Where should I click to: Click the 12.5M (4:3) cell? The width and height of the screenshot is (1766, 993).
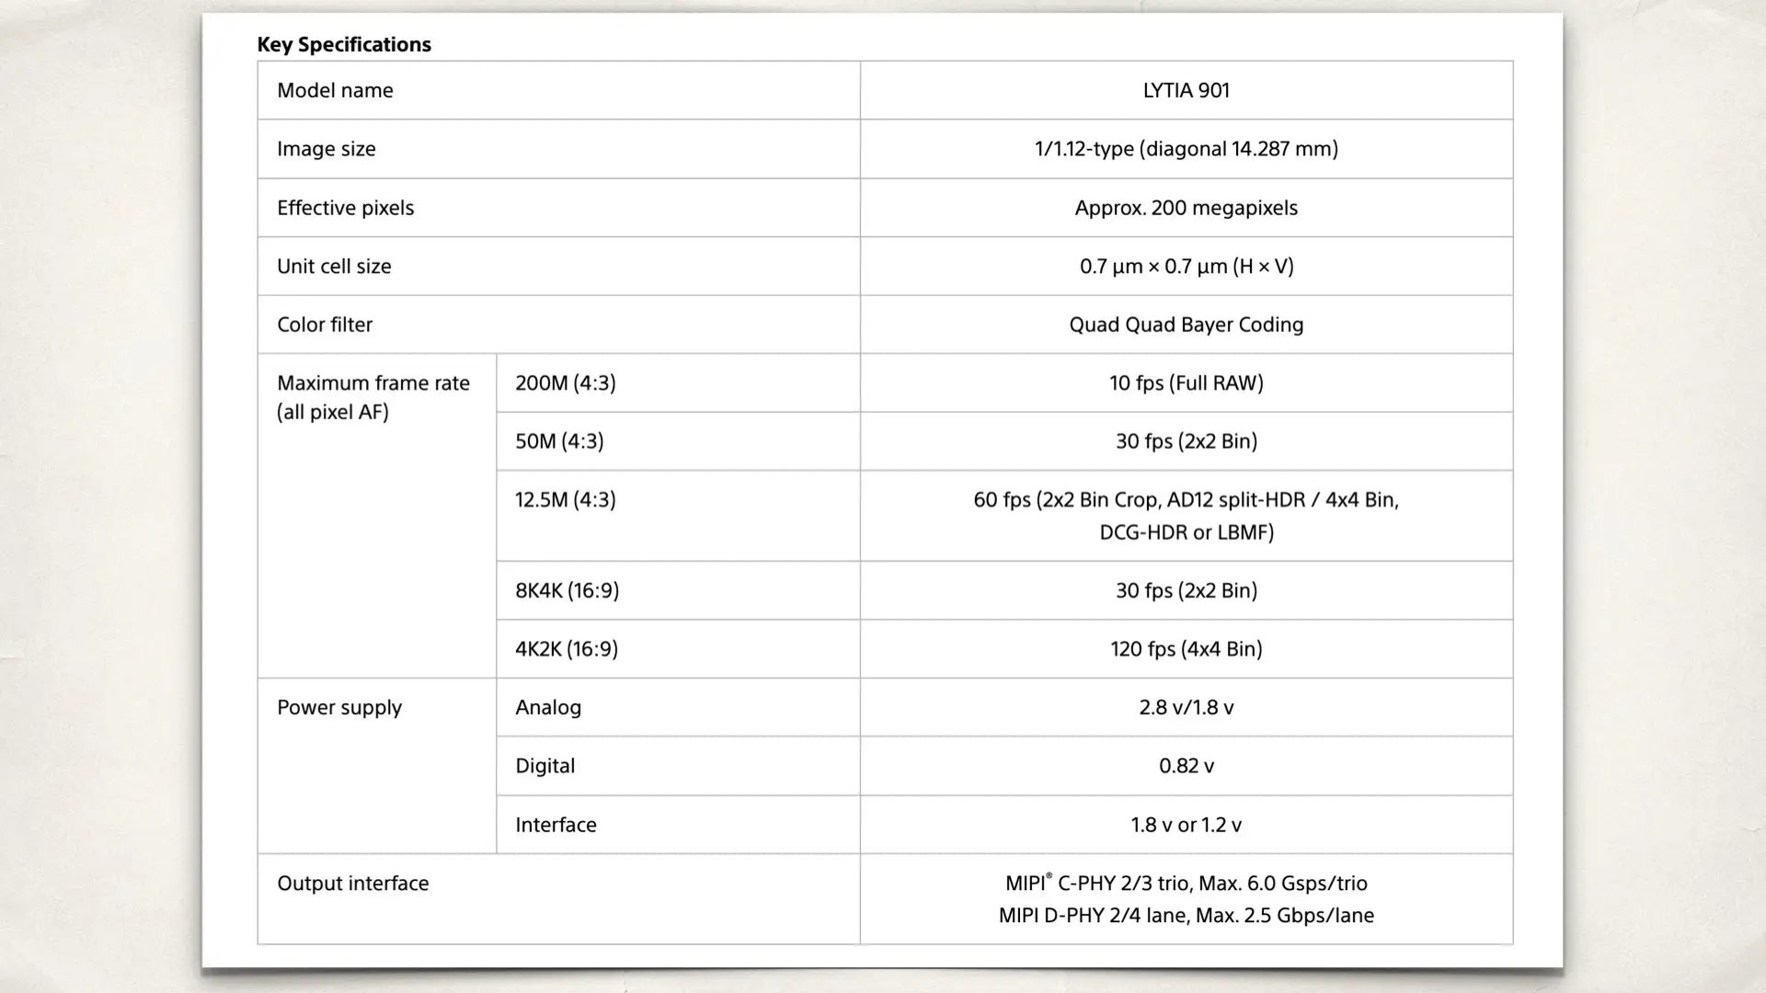[566, 499]
